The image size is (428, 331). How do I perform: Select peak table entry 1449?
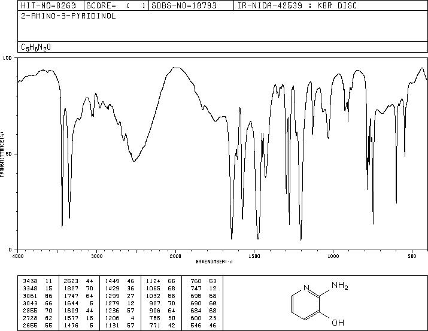112,281
